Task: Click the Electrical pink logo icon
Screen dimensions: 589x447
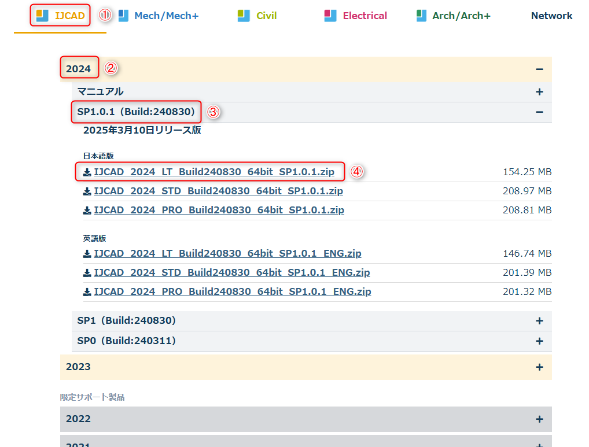Action: tap(330, 16)
